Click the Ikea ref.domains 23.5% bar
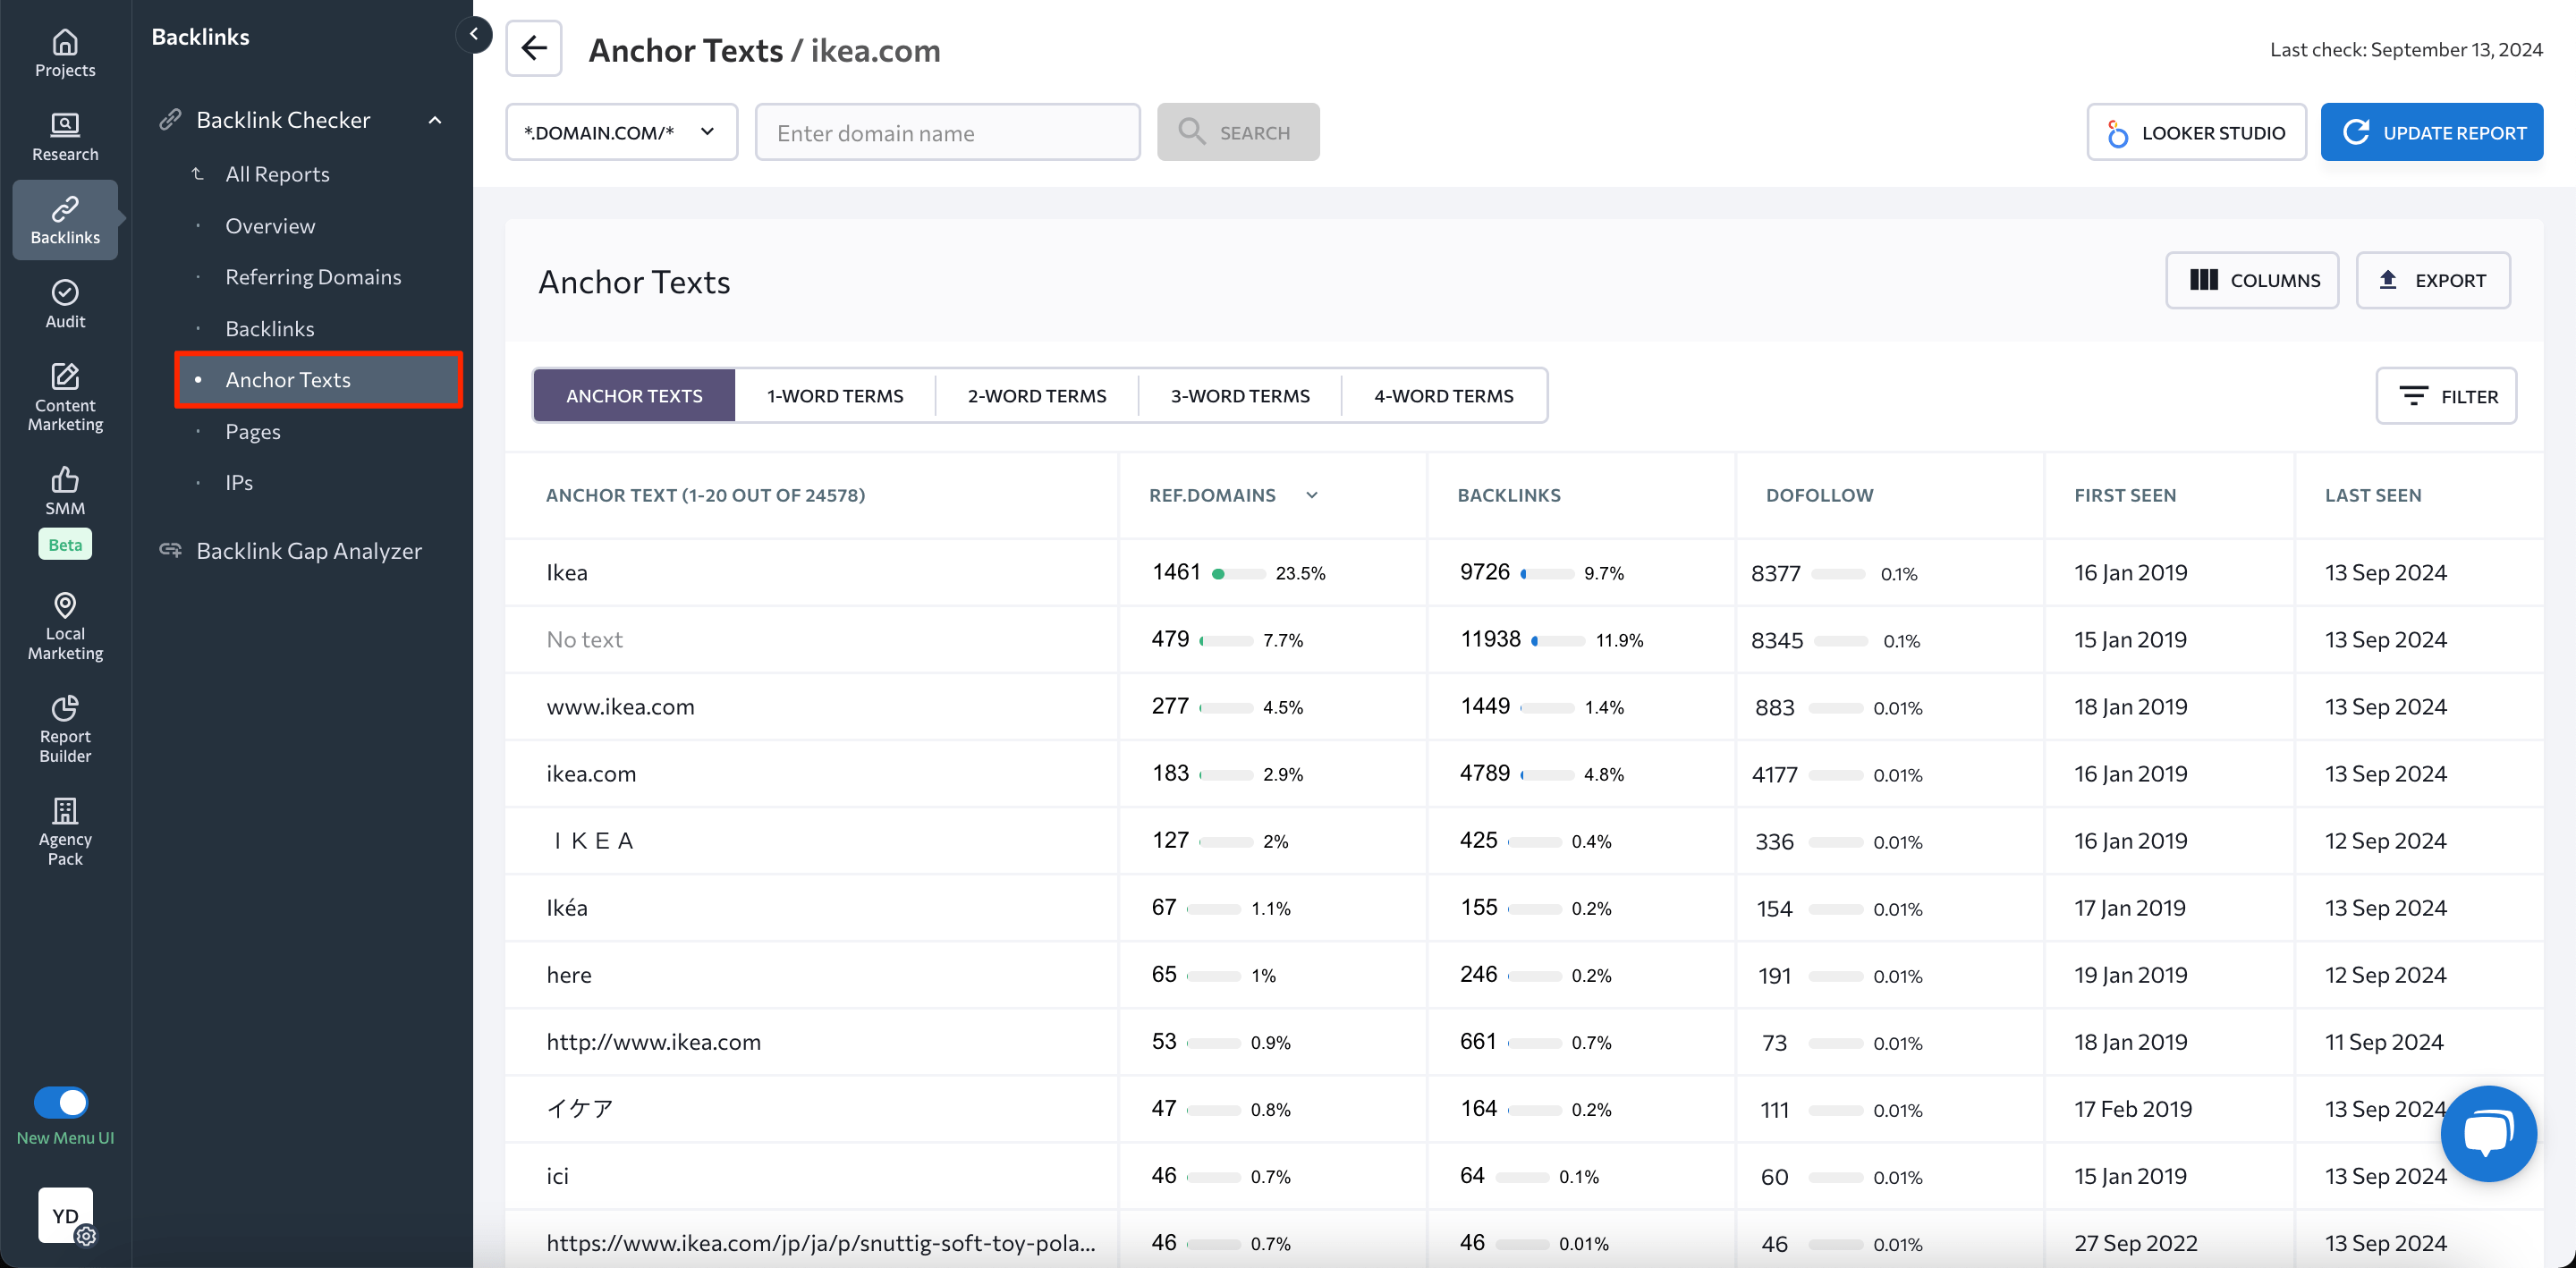Image resolution: width=2576 pixels, height=1268 pixels. 1239,574
